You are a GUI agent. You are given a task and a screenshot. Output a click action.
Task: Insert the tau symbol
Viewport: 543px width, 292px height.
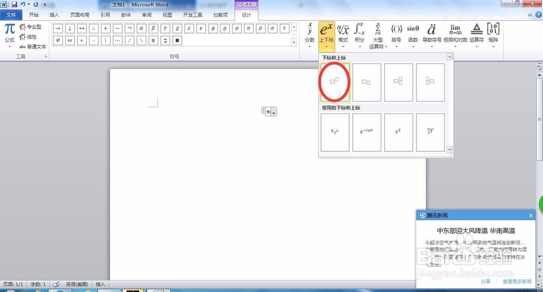285,28
